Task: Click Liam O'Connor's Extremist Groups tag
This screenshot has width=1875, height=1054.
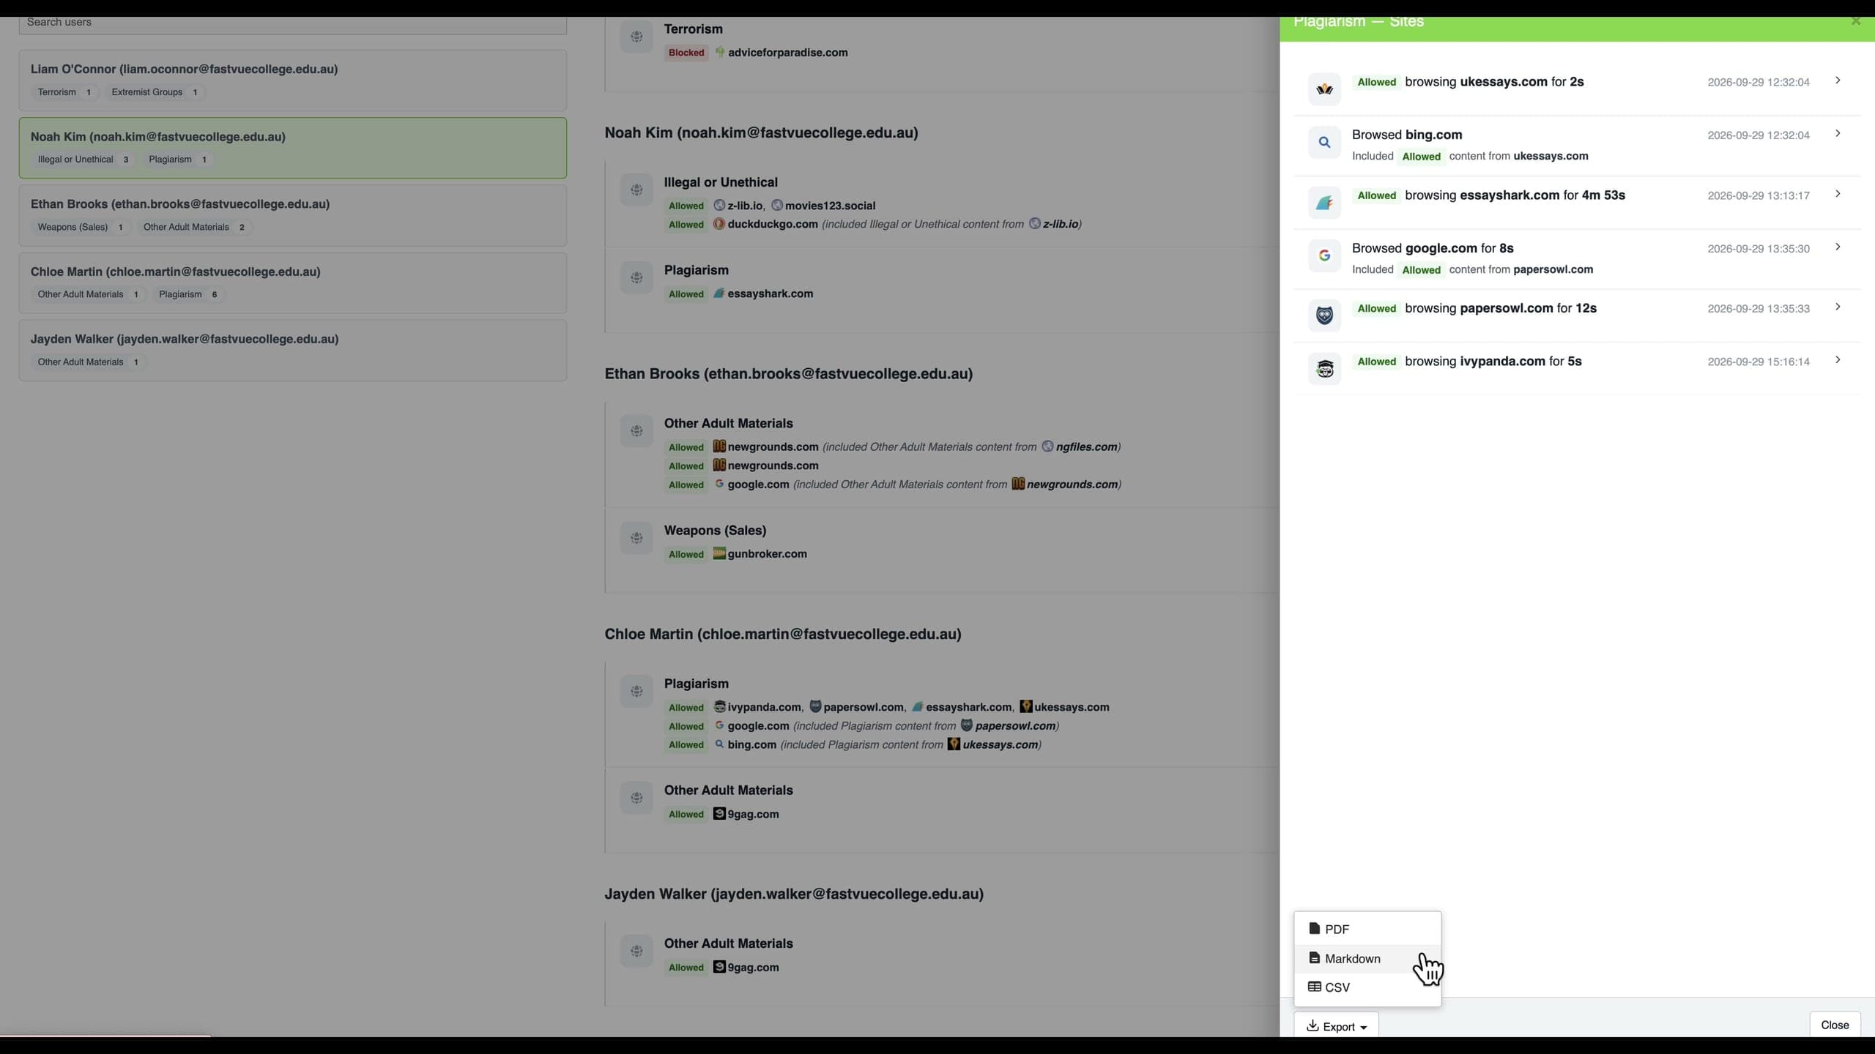Action: point(155,92)
